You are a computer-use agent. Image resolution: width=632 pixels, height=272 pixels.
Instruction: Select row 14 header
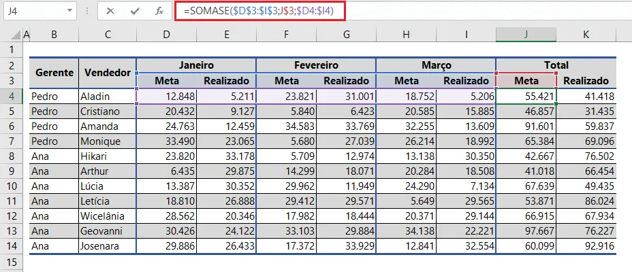12,246
